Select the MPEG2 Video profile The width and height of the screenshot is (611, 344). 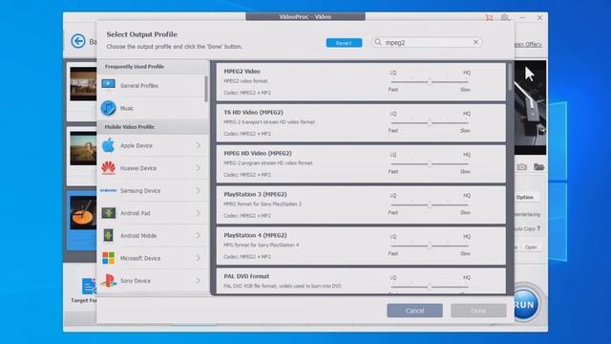(x=361, y=82)
